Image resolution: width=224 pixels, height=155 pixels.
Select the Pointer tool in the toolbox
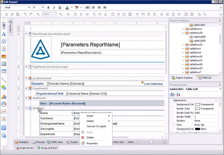[x=4, y=25]
